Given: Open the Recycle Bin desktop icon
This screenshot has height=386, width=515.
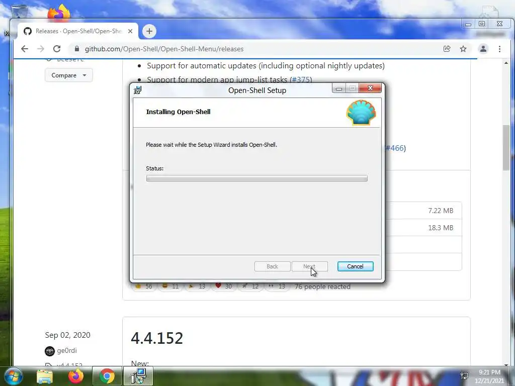Looking at the screenshot, I should pyautogui.click(x=20, y=12).
